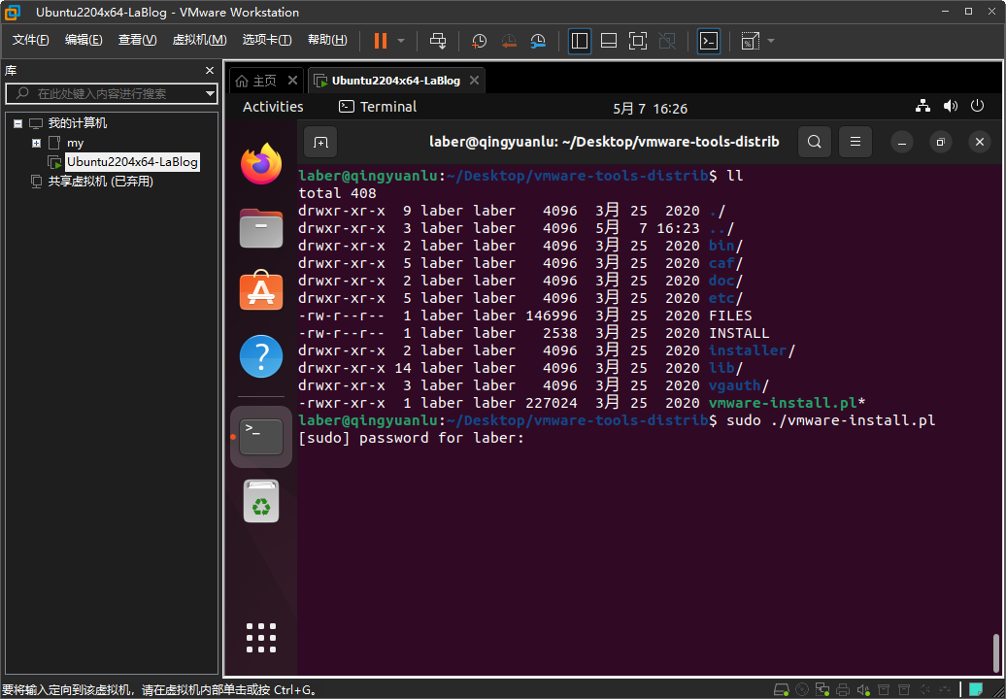Image resolution: width=1006 pixels, height=699 pixels.
Task: Select 共享虚拟机 (已弃用) in the tree
Action: click(101, 182)
